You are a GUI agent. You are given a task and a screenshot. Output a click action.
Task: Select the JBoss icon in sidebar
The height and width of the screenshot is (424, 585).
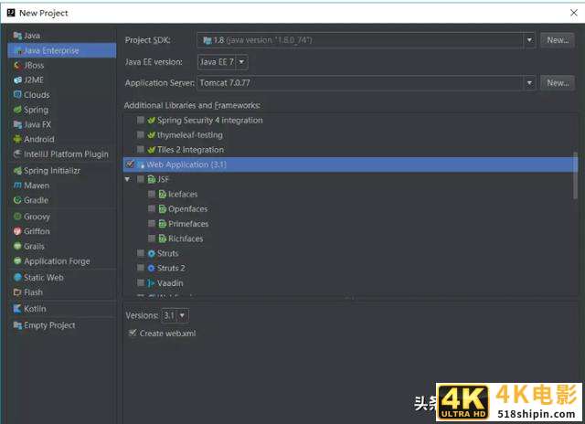17,65
